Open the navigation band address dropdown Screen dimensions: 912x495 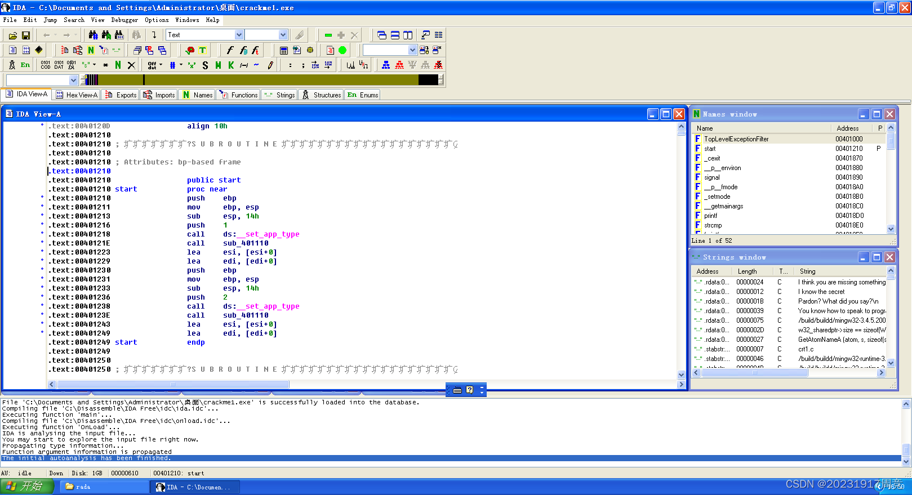(x=73, y=81)
